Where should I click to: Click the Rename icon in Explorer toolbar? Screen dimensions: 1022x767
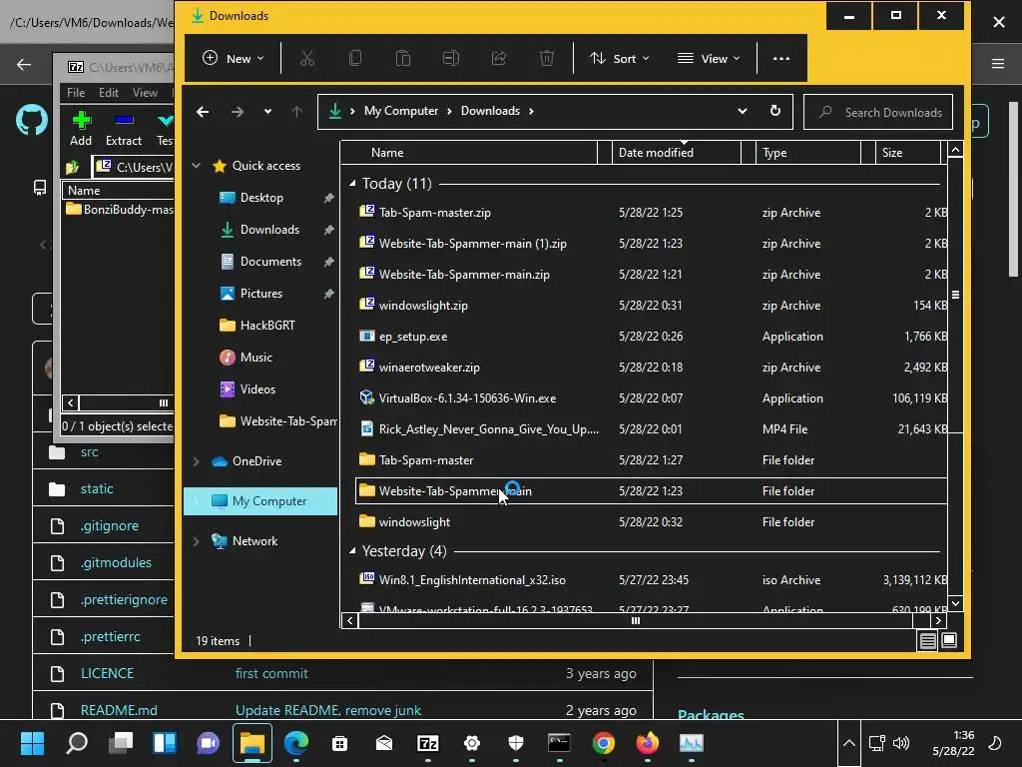click(x=451, y=59)
